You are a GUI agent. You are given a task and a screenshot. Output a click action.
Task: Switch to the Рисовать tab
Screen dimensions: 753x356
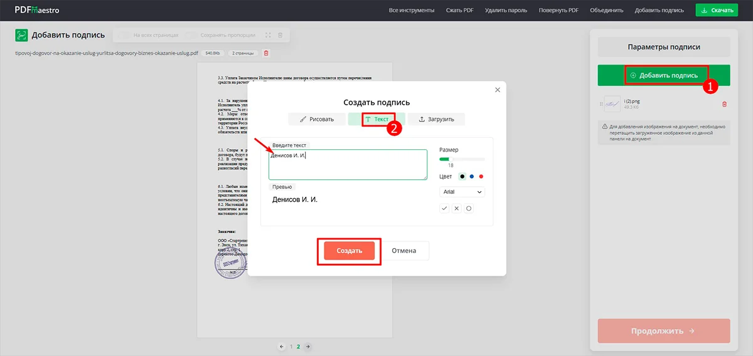(x=316, y=119)
